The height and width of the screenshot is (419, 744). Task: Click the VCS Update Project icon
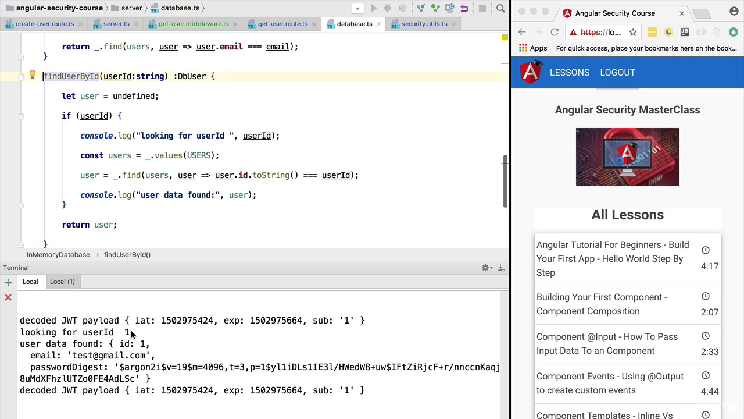(420, 8)
